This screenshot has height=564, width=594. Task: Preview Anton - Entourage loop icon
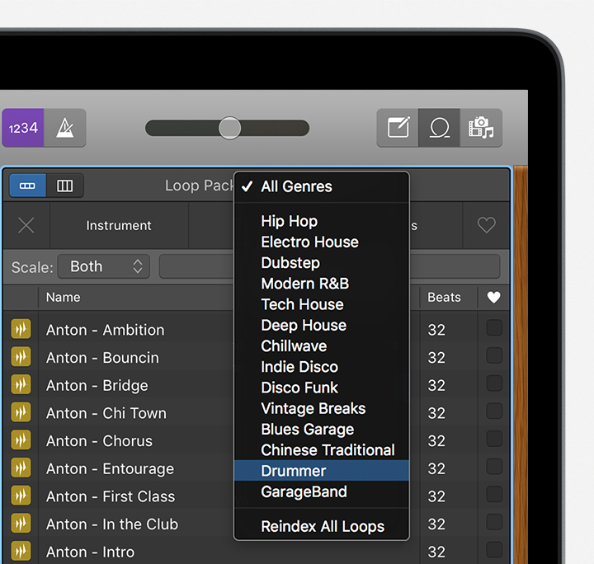coord(21,468)
